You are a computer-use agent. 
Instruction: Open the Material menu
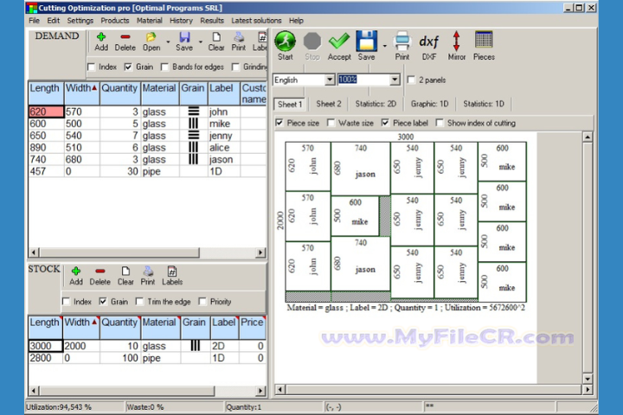(150, 21)
